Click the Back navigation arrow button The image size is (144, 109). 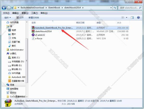point(4,8)
